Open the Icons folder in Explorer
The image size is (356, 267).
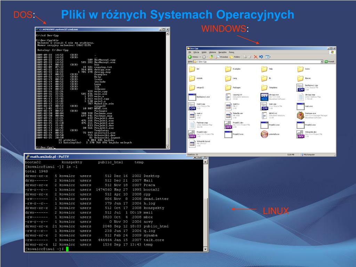(x=300, y=69)
